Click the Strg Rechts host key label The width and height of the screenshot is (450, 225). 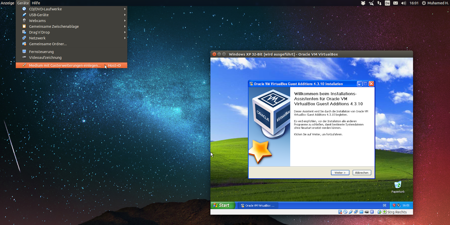coord(397,212)
